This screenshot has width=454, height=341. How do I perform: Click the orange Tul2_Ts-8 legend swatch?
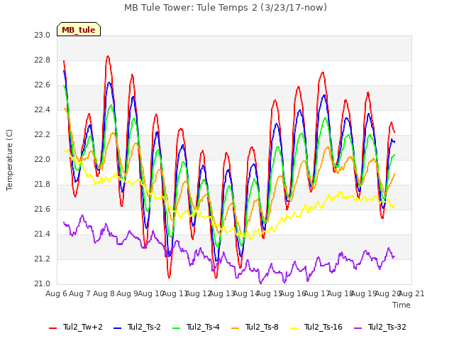[x=236, y=328]
